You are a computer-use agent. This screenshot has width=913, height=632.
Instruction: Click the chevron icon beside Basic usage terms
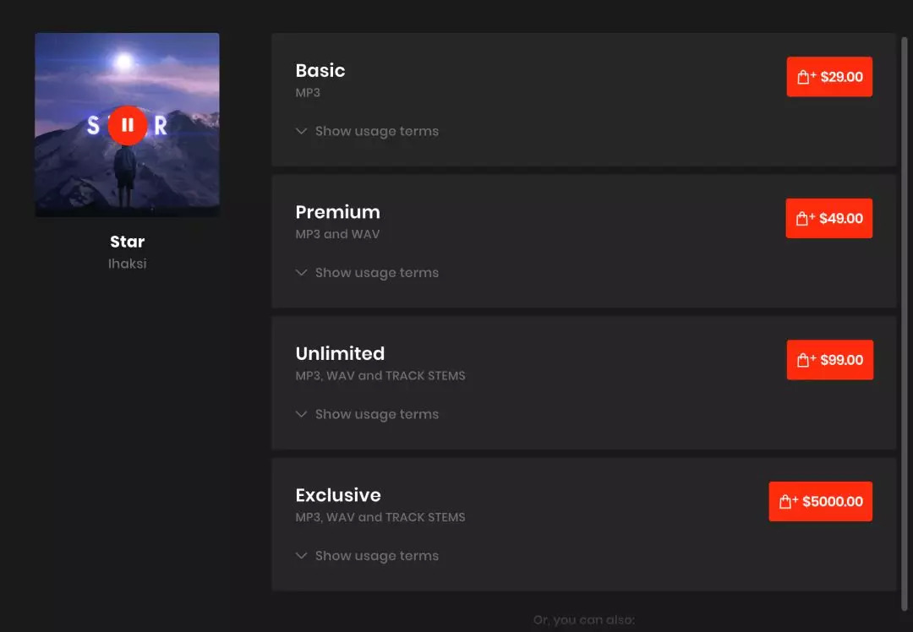click(x=301, y=131)
